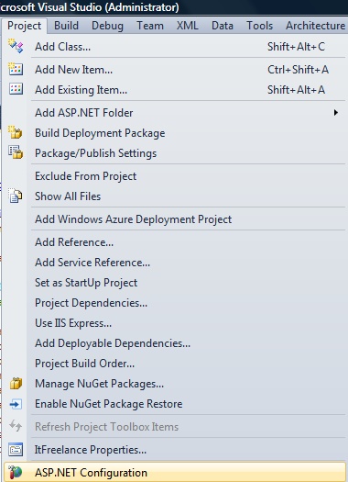Click the ItFreelance Properties icon
Viewport: 348px width, 482px height.
point(16,450)
